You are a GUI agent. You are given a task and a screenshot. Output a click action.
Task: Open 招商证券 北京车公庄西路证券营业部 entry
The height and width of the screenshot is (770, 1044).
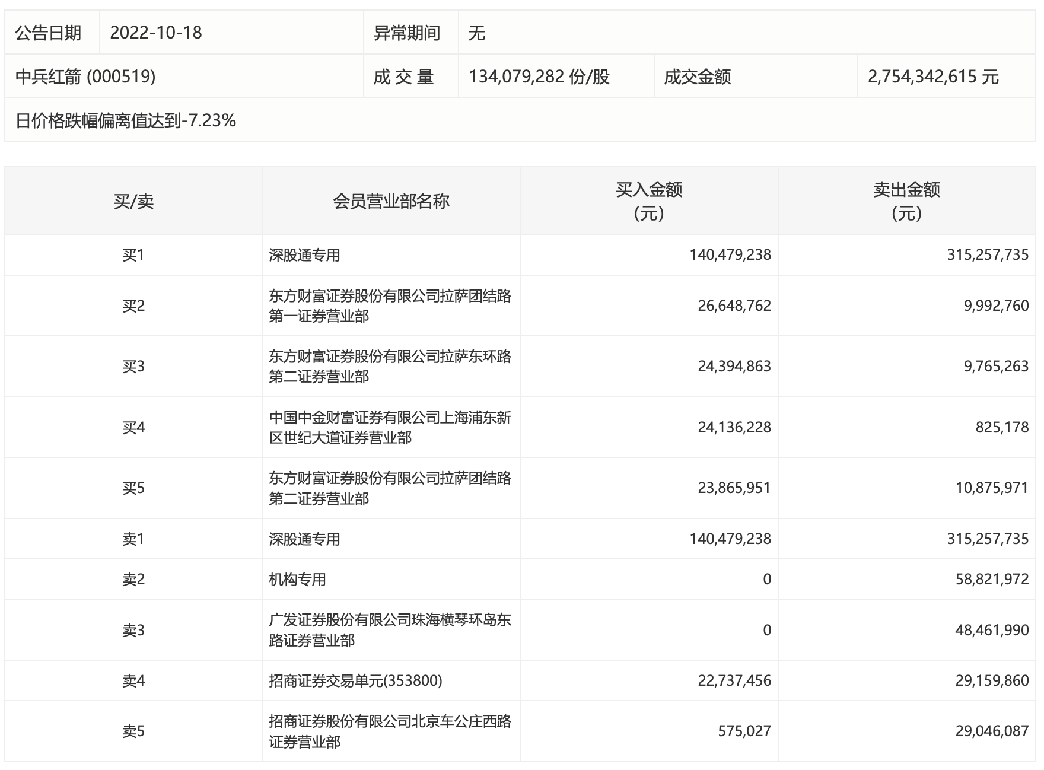pyautogui.click(x=389, y=731)
